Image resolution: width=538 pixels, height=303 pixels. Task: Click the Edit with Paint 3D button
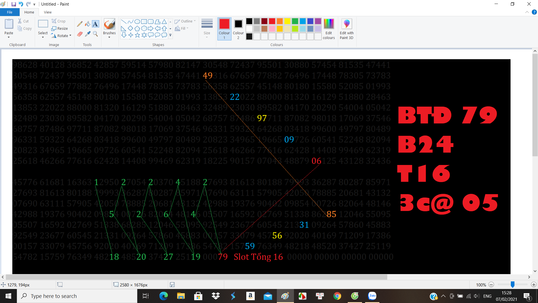[x=347, y=29]
